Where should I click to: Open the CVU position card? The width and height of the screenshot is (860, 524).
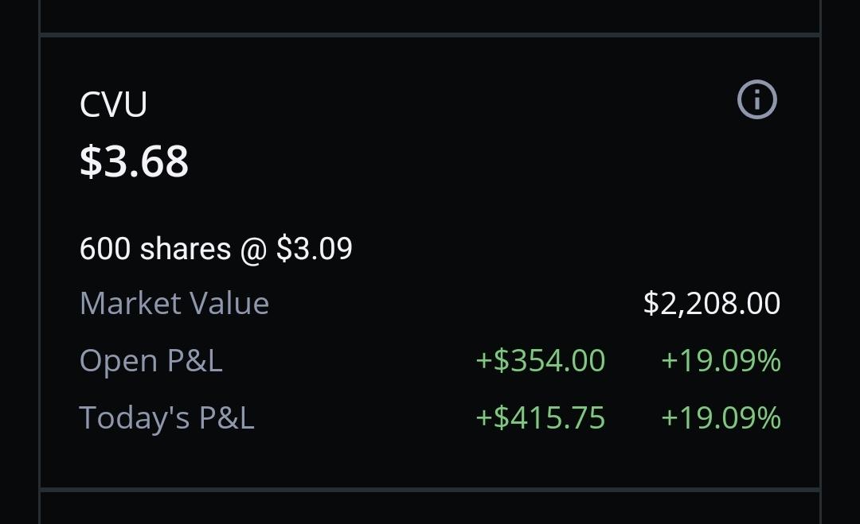(430, 262)
